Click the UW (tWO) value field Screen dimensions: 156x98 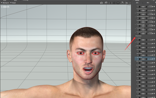coord(151,59)
